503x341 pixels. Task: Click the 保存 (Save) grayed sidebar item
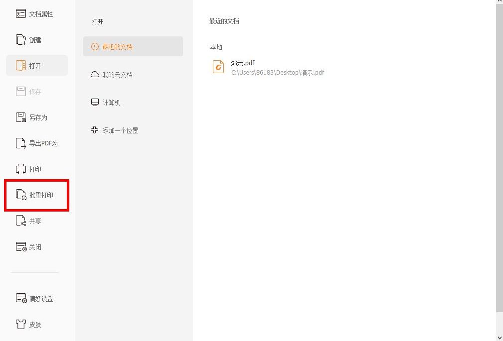click(34, 91)
